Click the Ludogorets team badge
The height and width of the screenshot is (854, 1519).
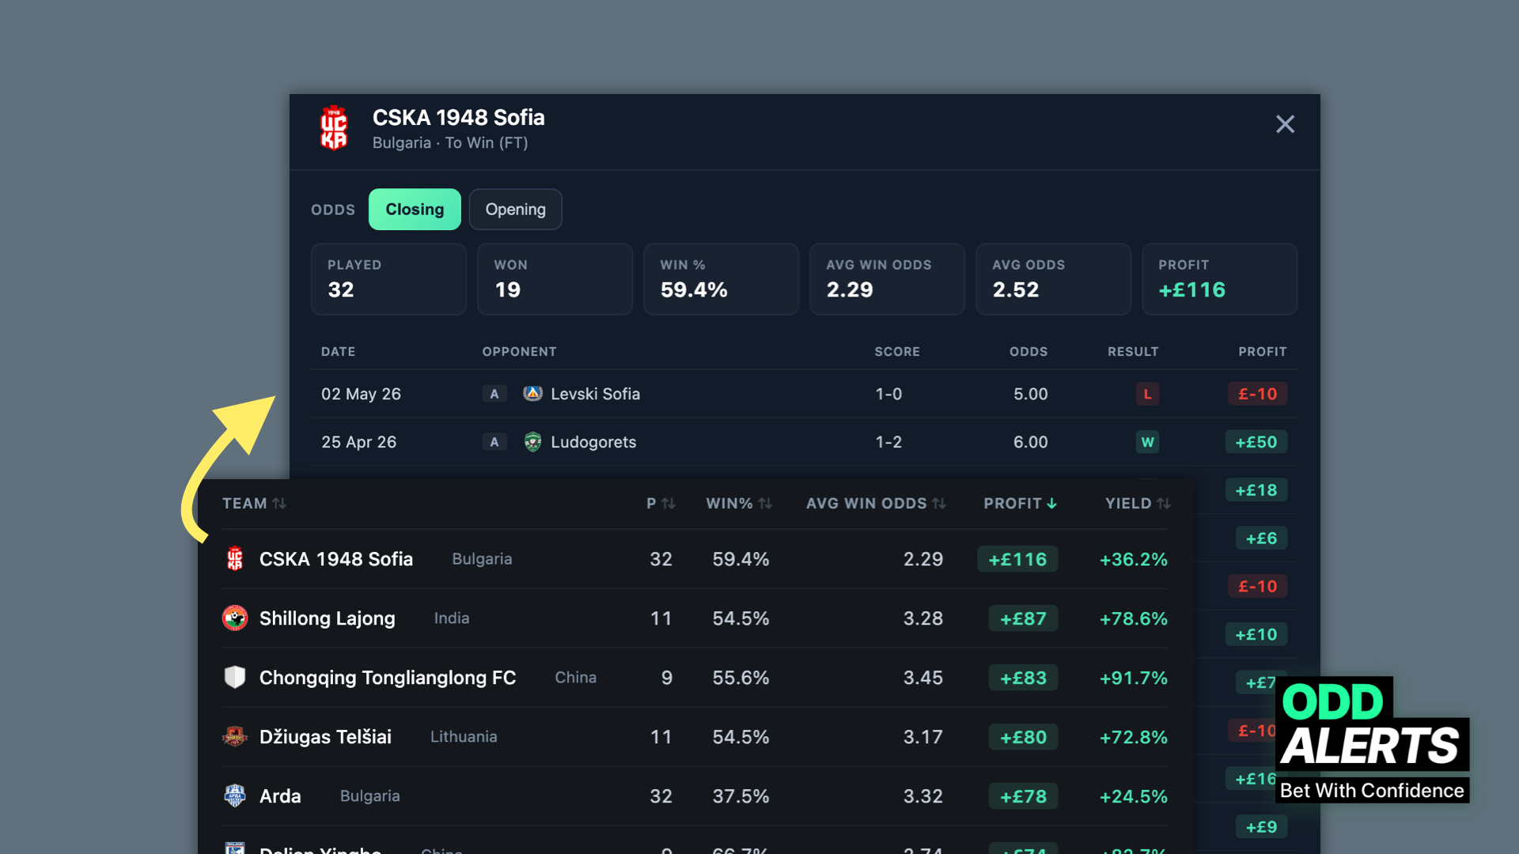pyautogui.click(x=533, y=442)
